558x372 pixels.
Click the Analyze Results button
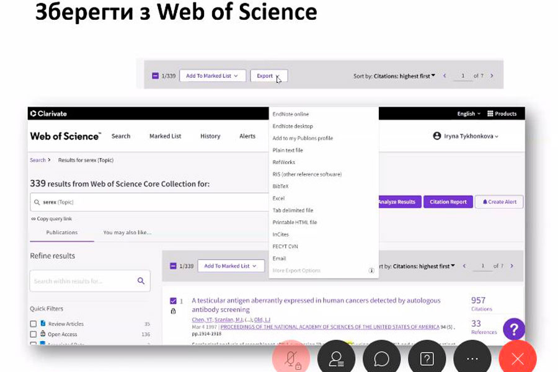[399, 202]
